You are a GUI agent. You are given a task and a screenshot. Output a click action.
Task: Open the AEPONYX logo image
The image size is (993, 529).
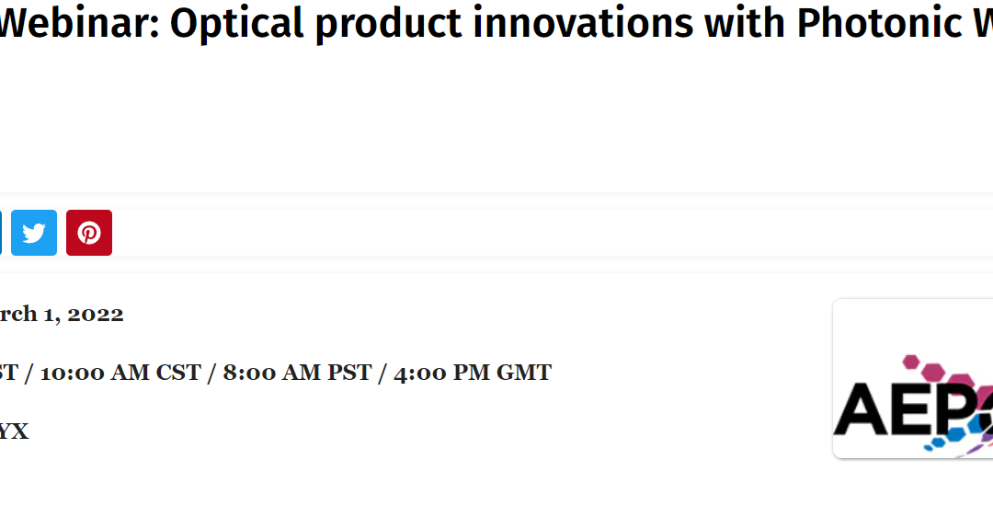pyautogui.click(x=912, y=379)
